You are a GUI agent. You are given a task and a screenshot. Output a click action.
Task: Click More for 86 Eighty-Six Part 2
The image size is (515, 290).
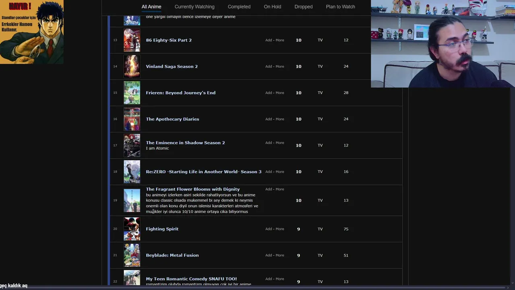pos(280,40)
